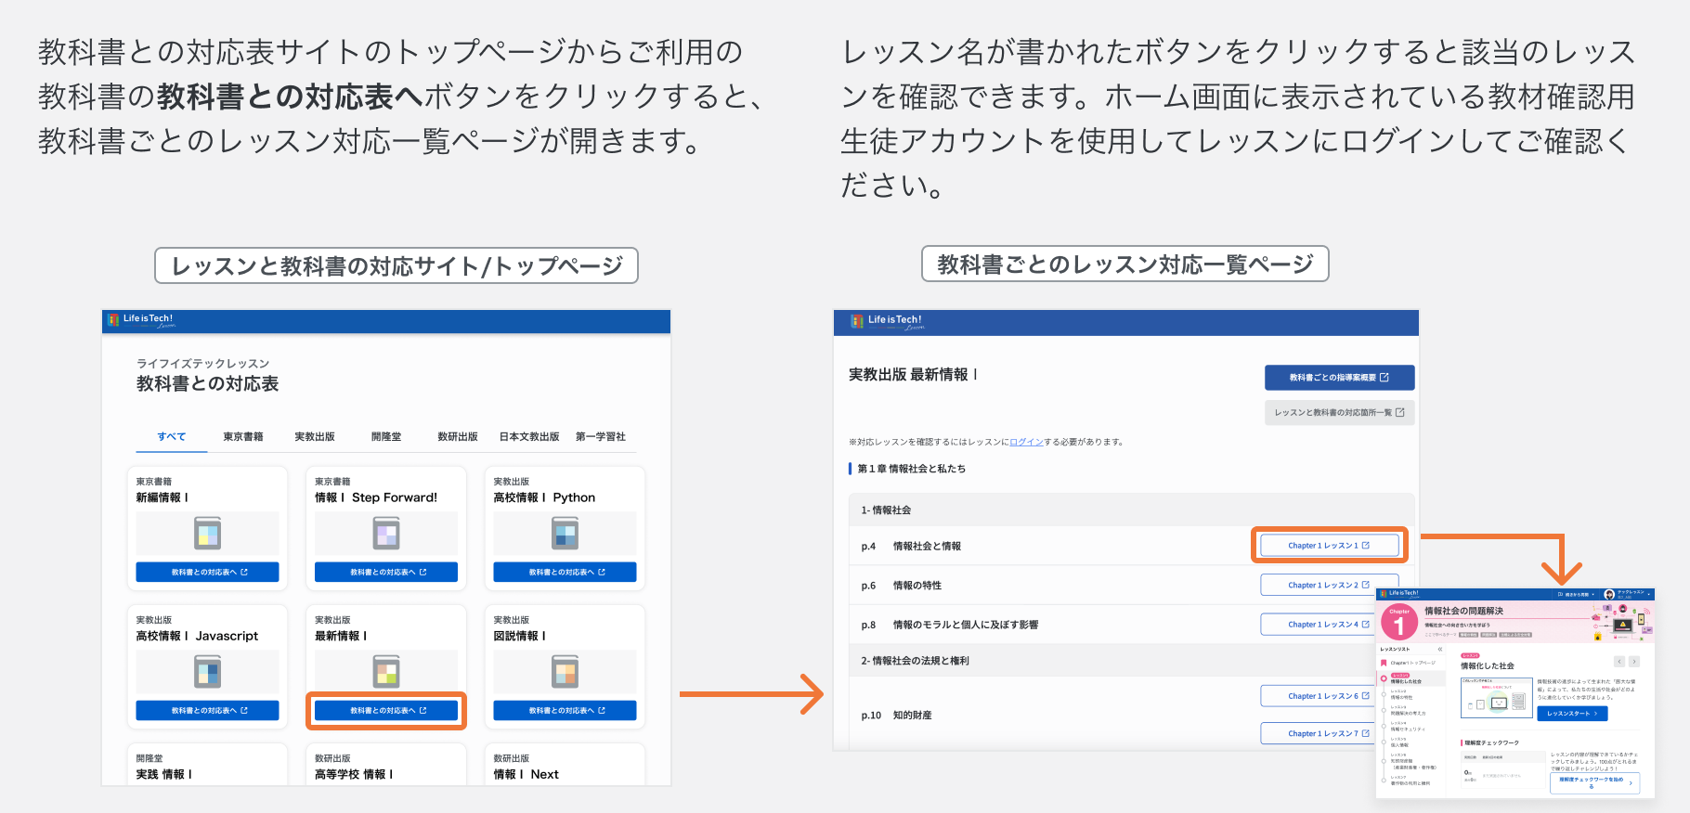Open 教科書との対応表へ for 情報Ⅰ Step Forward!
The image size is (1690, 813).
coord(386,572)
